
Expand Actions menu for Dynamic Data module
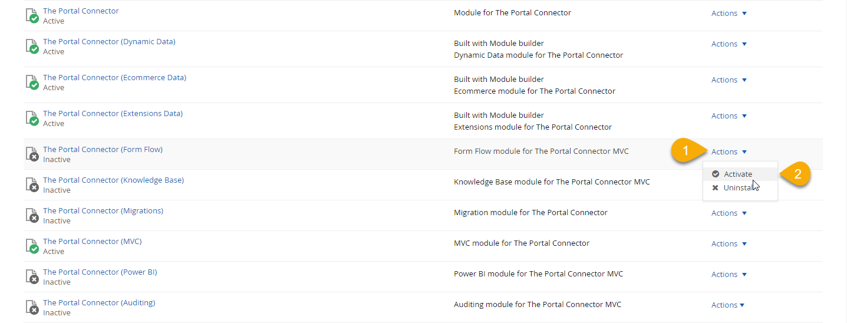(x=729, y=44)
